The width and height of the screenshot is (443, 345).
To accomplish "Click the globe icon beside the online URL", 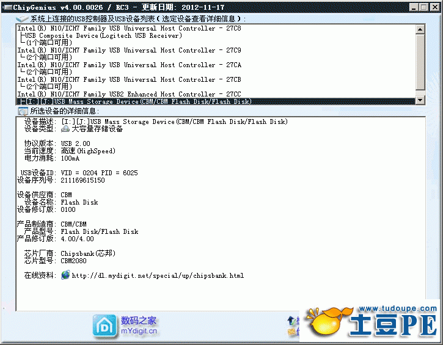I will tap(65, 275).
